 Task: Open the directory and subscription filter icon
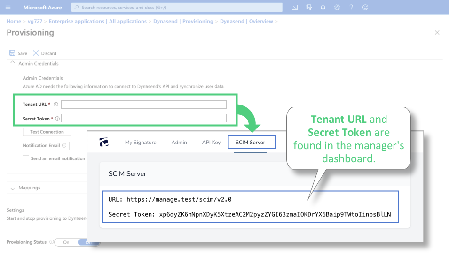309,7
